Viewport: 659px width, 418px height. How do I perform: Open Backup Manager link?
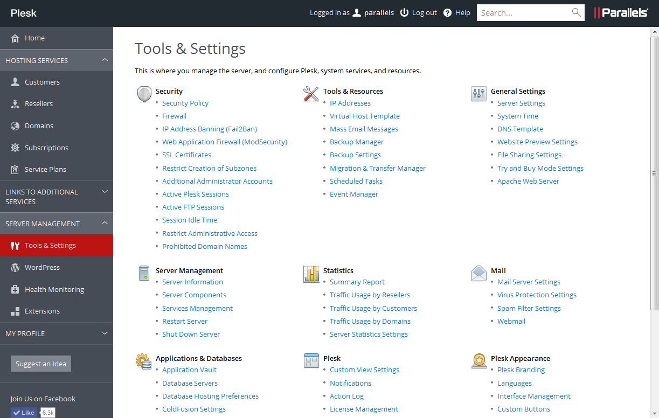tap(357, 142)
